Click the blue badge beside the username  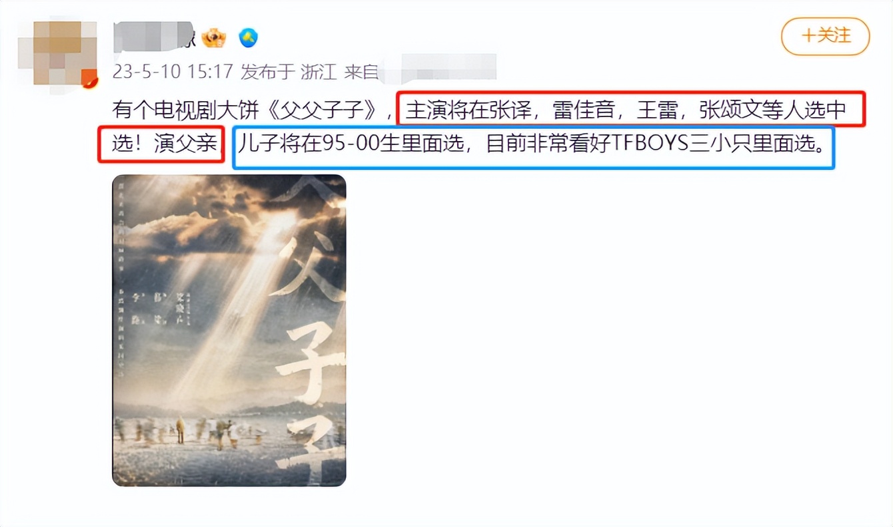point(249,38)
